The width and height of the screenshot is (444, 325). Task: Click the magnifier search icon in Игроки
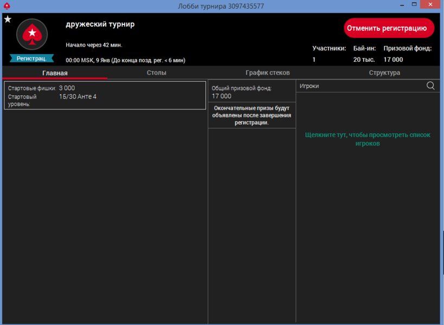[430, 86]
